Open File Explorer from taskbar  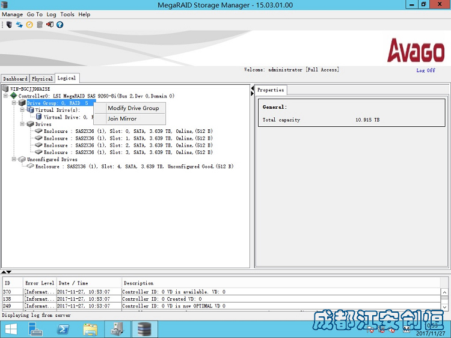point(90,329)
